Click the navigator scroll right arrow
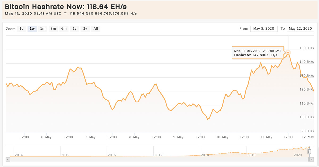This screenshot has height=167, width=319. click(312, 160)
